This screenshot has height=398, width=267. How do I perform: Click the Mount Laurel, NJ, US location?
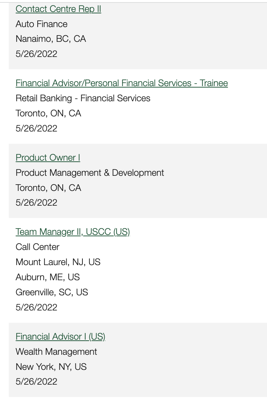[58, 262]
